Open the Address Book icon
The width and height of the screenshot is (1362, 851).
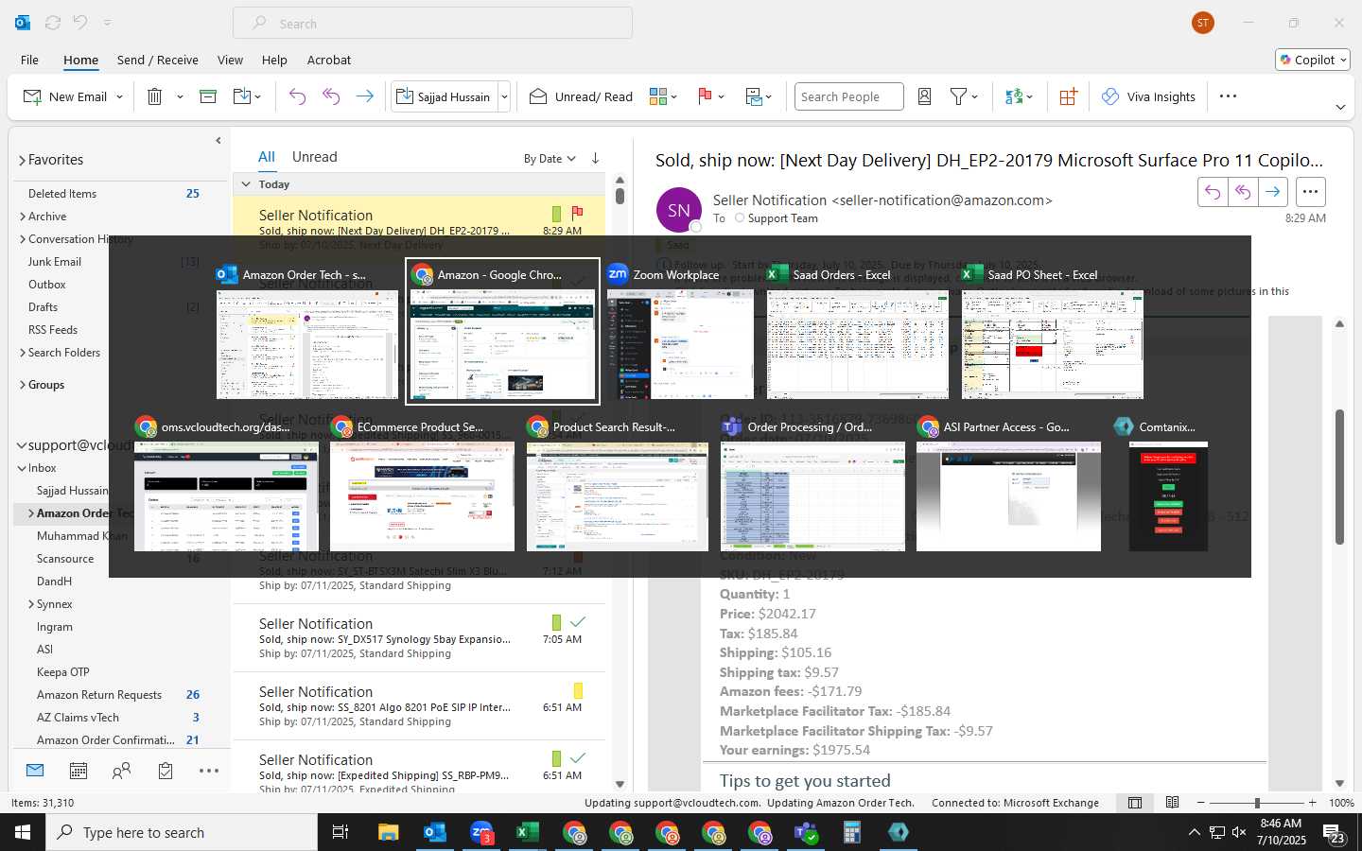pyautogui.click(x=925, y=96)
